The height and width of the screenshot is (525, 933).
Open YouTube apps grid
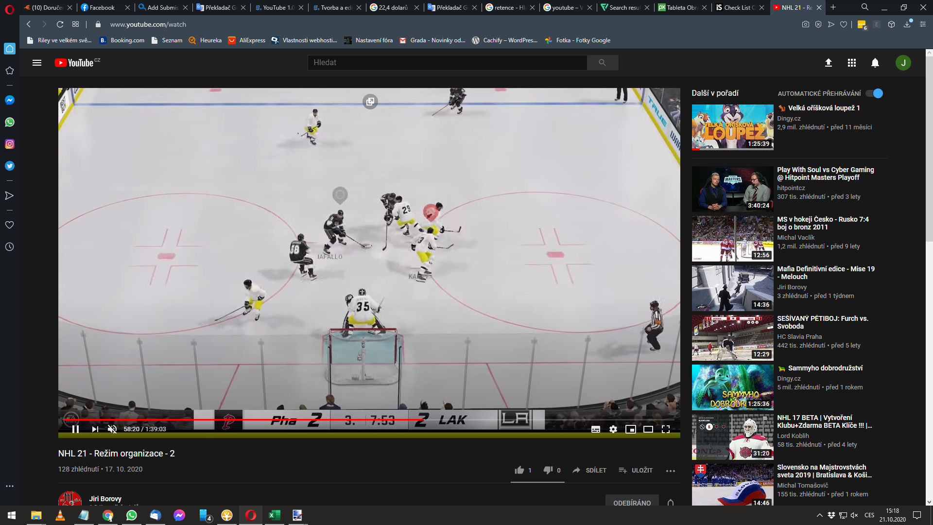[852, 63]
